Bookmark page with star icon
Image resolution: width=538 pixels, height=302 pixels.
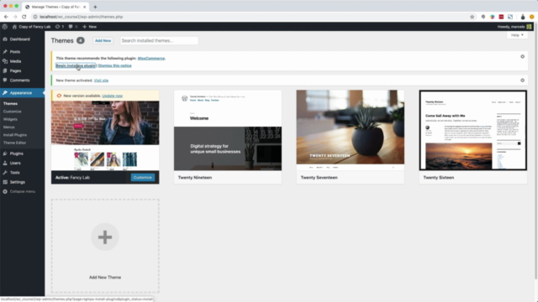pyautogui.click(x=472, y=17)
